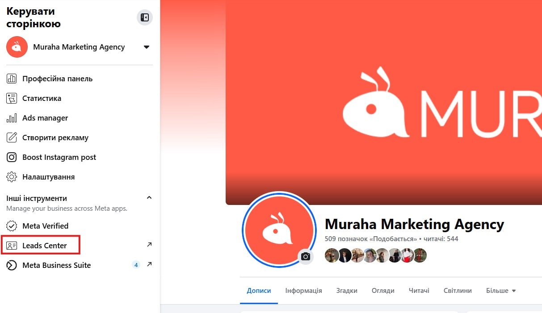Click the external arrow beside Leads Center
The width and height of the screenshot is (542, 313).
(149, 245)
